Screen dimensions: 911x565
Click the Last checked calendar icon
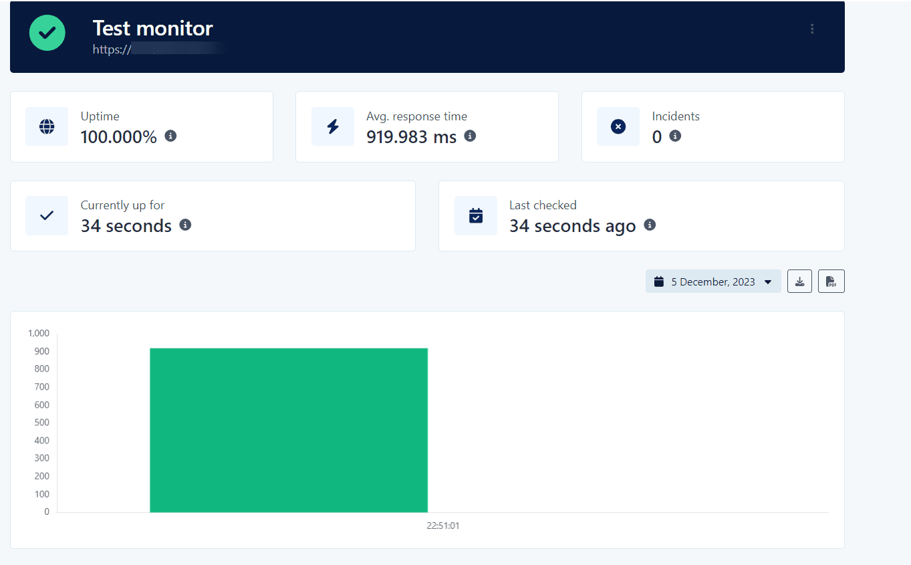point(476,215)
